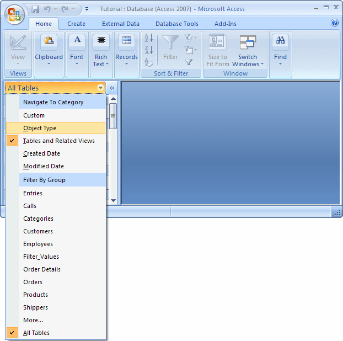Filter by Orders group
The image size is (343, 341).
tap(56, 282)
